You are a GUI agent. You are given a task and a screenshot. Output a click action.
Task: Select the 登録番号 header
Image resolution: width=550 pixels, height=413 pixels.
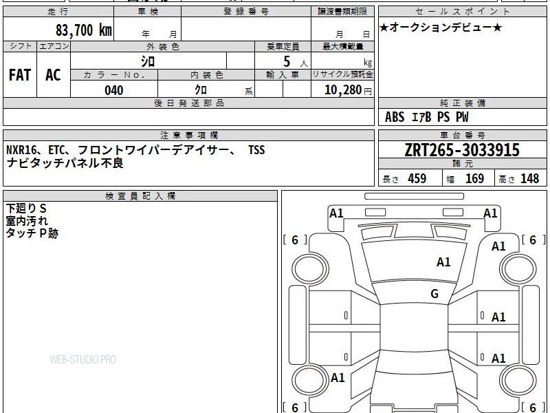[x=246, y=12]
